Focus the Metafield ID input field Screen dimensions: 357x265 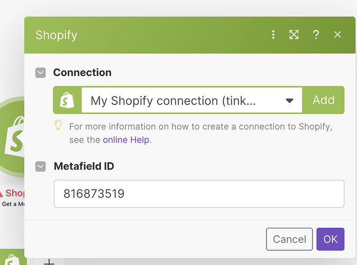coord(199,194)
